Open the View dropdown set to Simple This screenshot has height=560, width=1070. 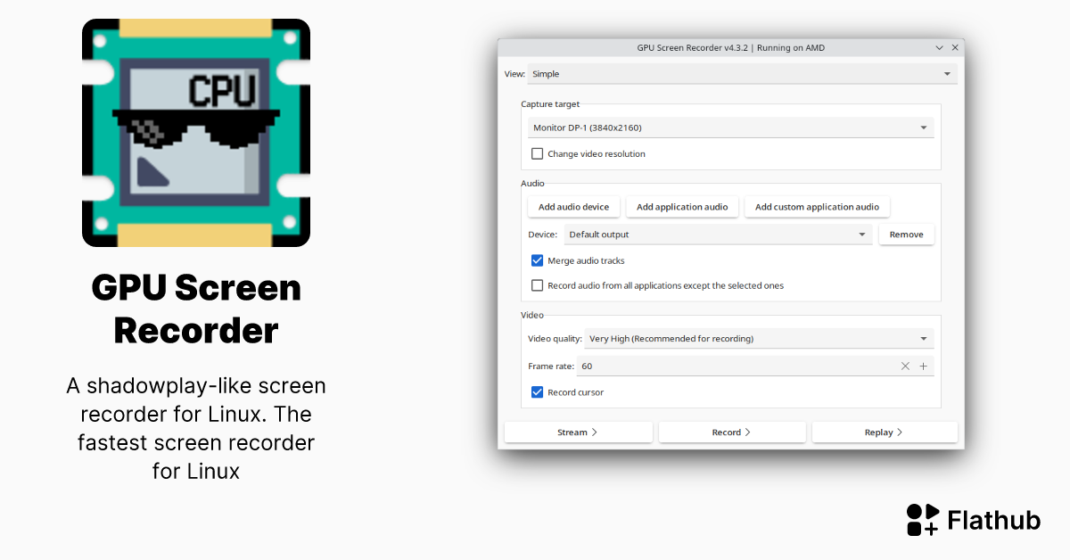pyautogui.click(x=743, y=74)
